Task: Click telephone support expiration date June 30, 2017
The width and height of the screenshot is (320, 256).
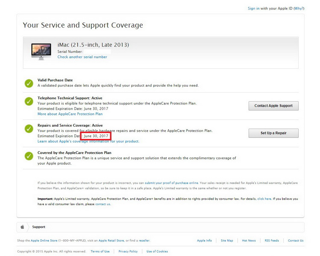Action: [96, 109]
